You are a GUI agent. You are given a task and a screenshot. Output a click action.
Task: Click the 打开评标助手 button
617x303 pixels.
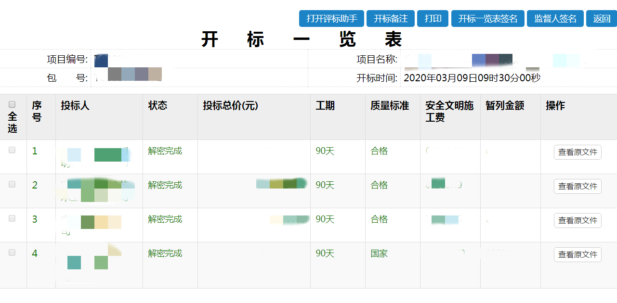pos(331,19)
